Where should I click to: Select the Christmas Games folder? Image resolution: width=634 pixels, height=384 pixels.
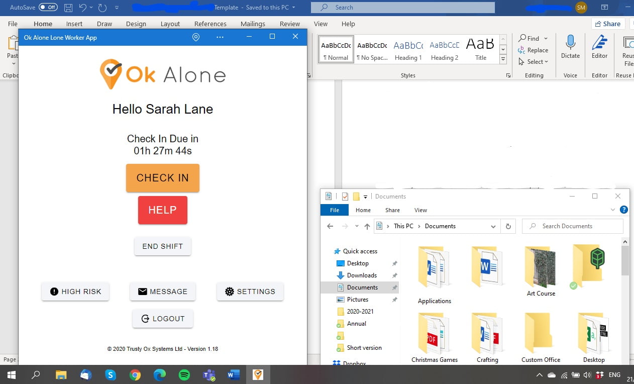[x=435, y=338]
